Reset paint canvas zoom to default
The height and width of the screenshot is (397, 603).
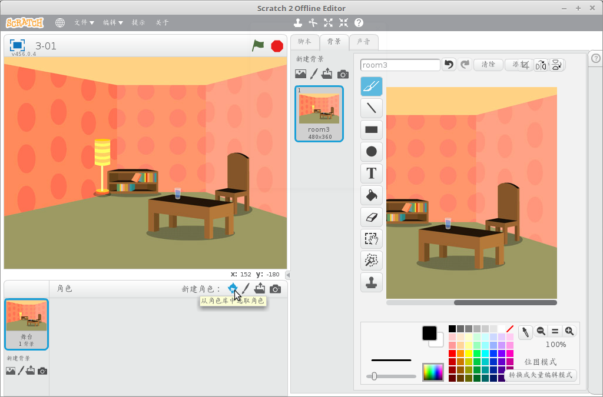pos(555,331)
